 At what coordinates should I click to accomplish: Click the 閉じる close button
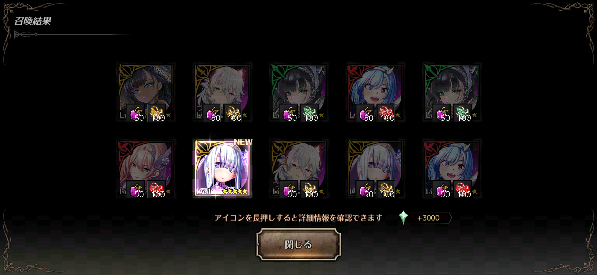click(298, 244)
